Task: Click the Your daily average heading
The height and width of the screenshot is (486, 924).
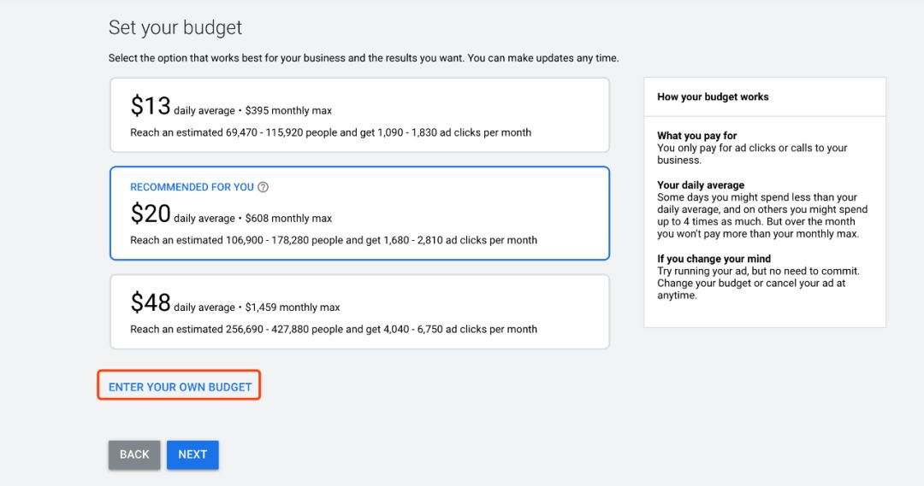Action: click(701, 184)
